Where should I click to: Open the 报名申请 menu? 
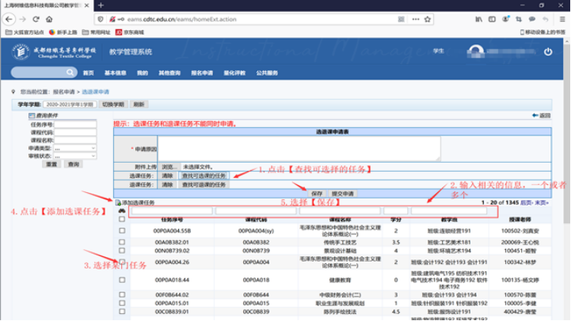(x=202, y=73)
